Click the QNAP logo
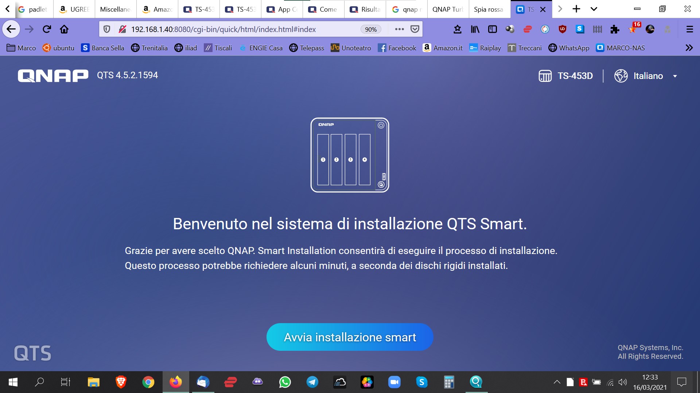This screenshot has width=700, height=393. pos(53,76)
